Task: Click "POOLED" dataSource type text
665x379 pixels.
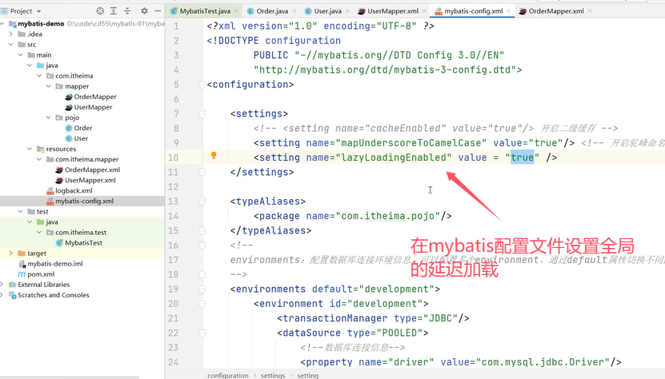Action: (x=399, y=333)
